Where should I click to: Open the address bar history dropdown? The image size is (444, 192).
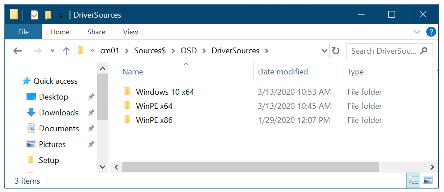(324, 51)
